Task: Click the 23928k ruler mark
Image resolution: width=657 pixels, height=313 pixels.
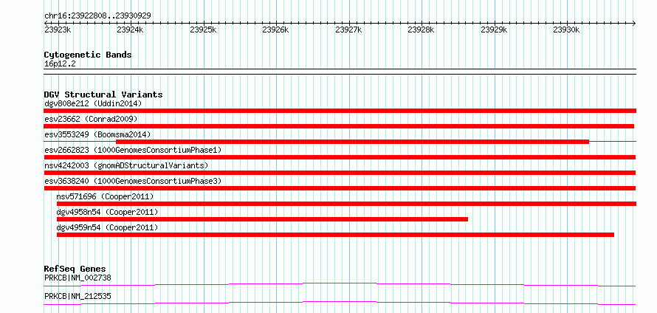Action: click(421, 30)
